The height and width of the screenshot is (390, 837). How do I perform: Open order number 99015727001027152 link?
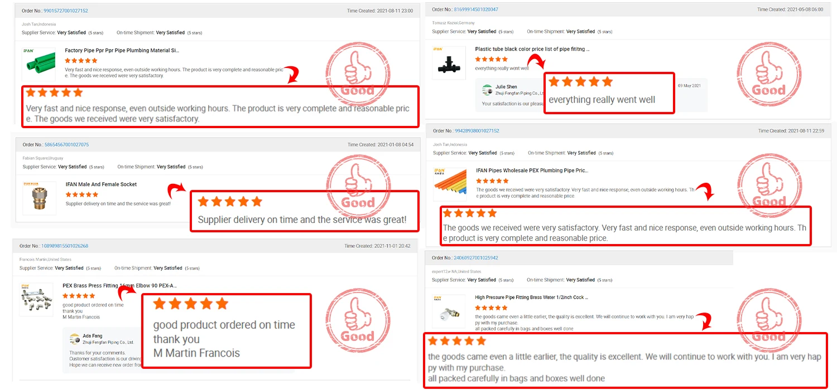(x=65, y=11)
